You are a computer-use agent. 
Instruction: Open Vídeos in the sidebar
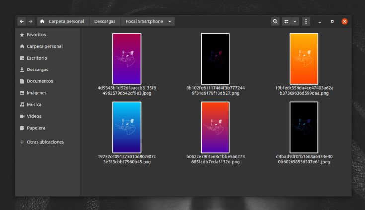click(x=34, y=116)
